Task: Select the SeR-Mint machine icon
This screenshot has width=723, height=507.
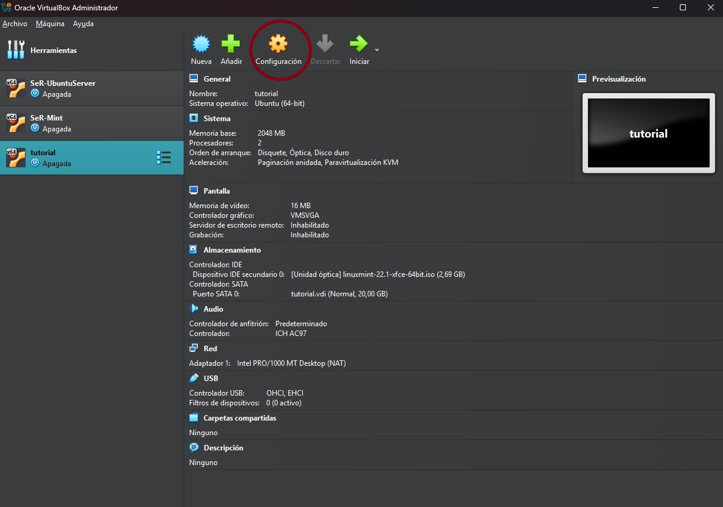Action: pos(16,123)
